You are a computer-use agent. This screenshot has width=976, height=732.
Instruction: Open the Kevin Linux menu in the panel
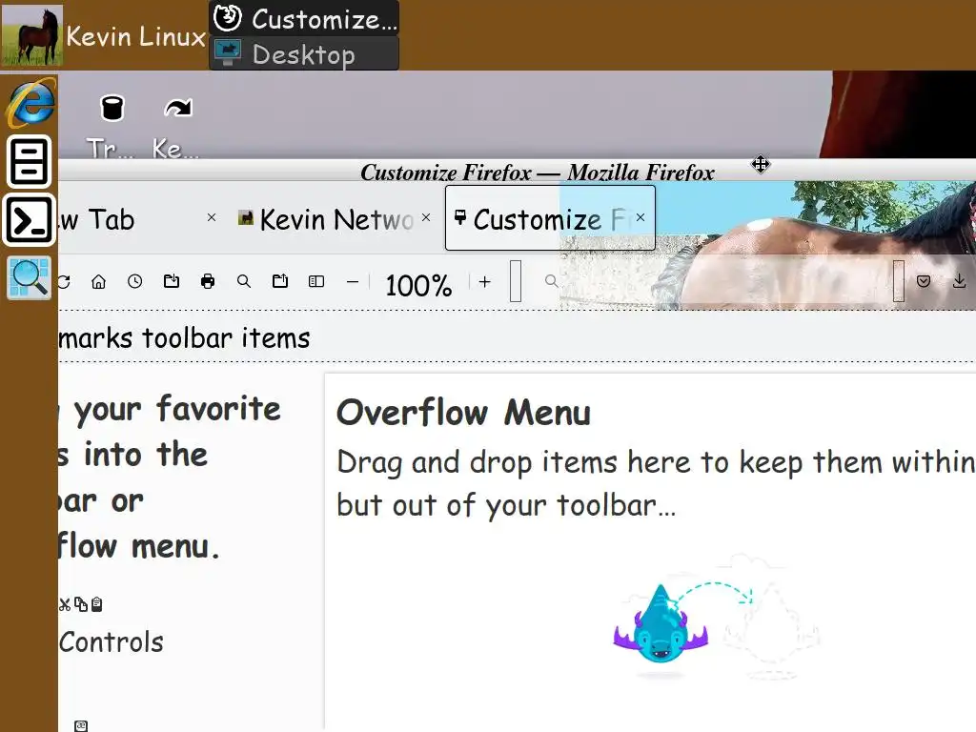135,36
